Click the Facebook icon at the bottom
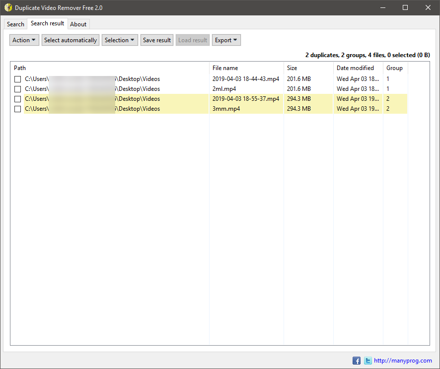Viewport: 440px width, 369px height. tap(357, 361)
